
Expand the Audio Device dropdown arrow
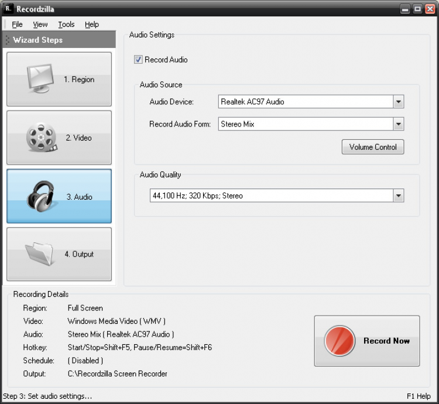point(398,102)
